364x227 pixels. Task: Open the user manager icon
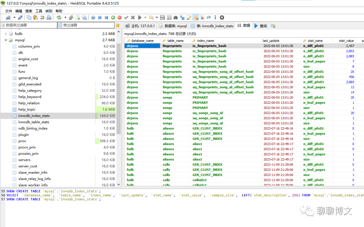tap(71, 17)
